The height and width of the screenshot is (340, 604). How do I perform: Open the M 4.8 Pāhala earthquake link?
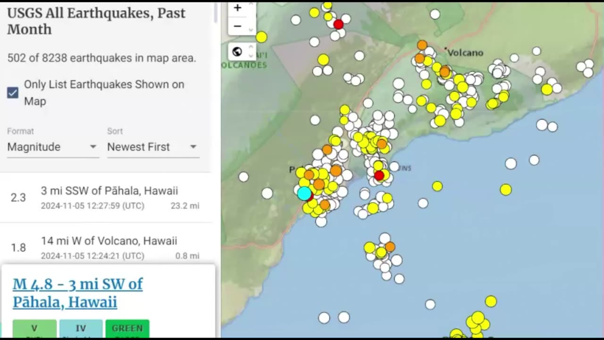[x=77, y=293]
